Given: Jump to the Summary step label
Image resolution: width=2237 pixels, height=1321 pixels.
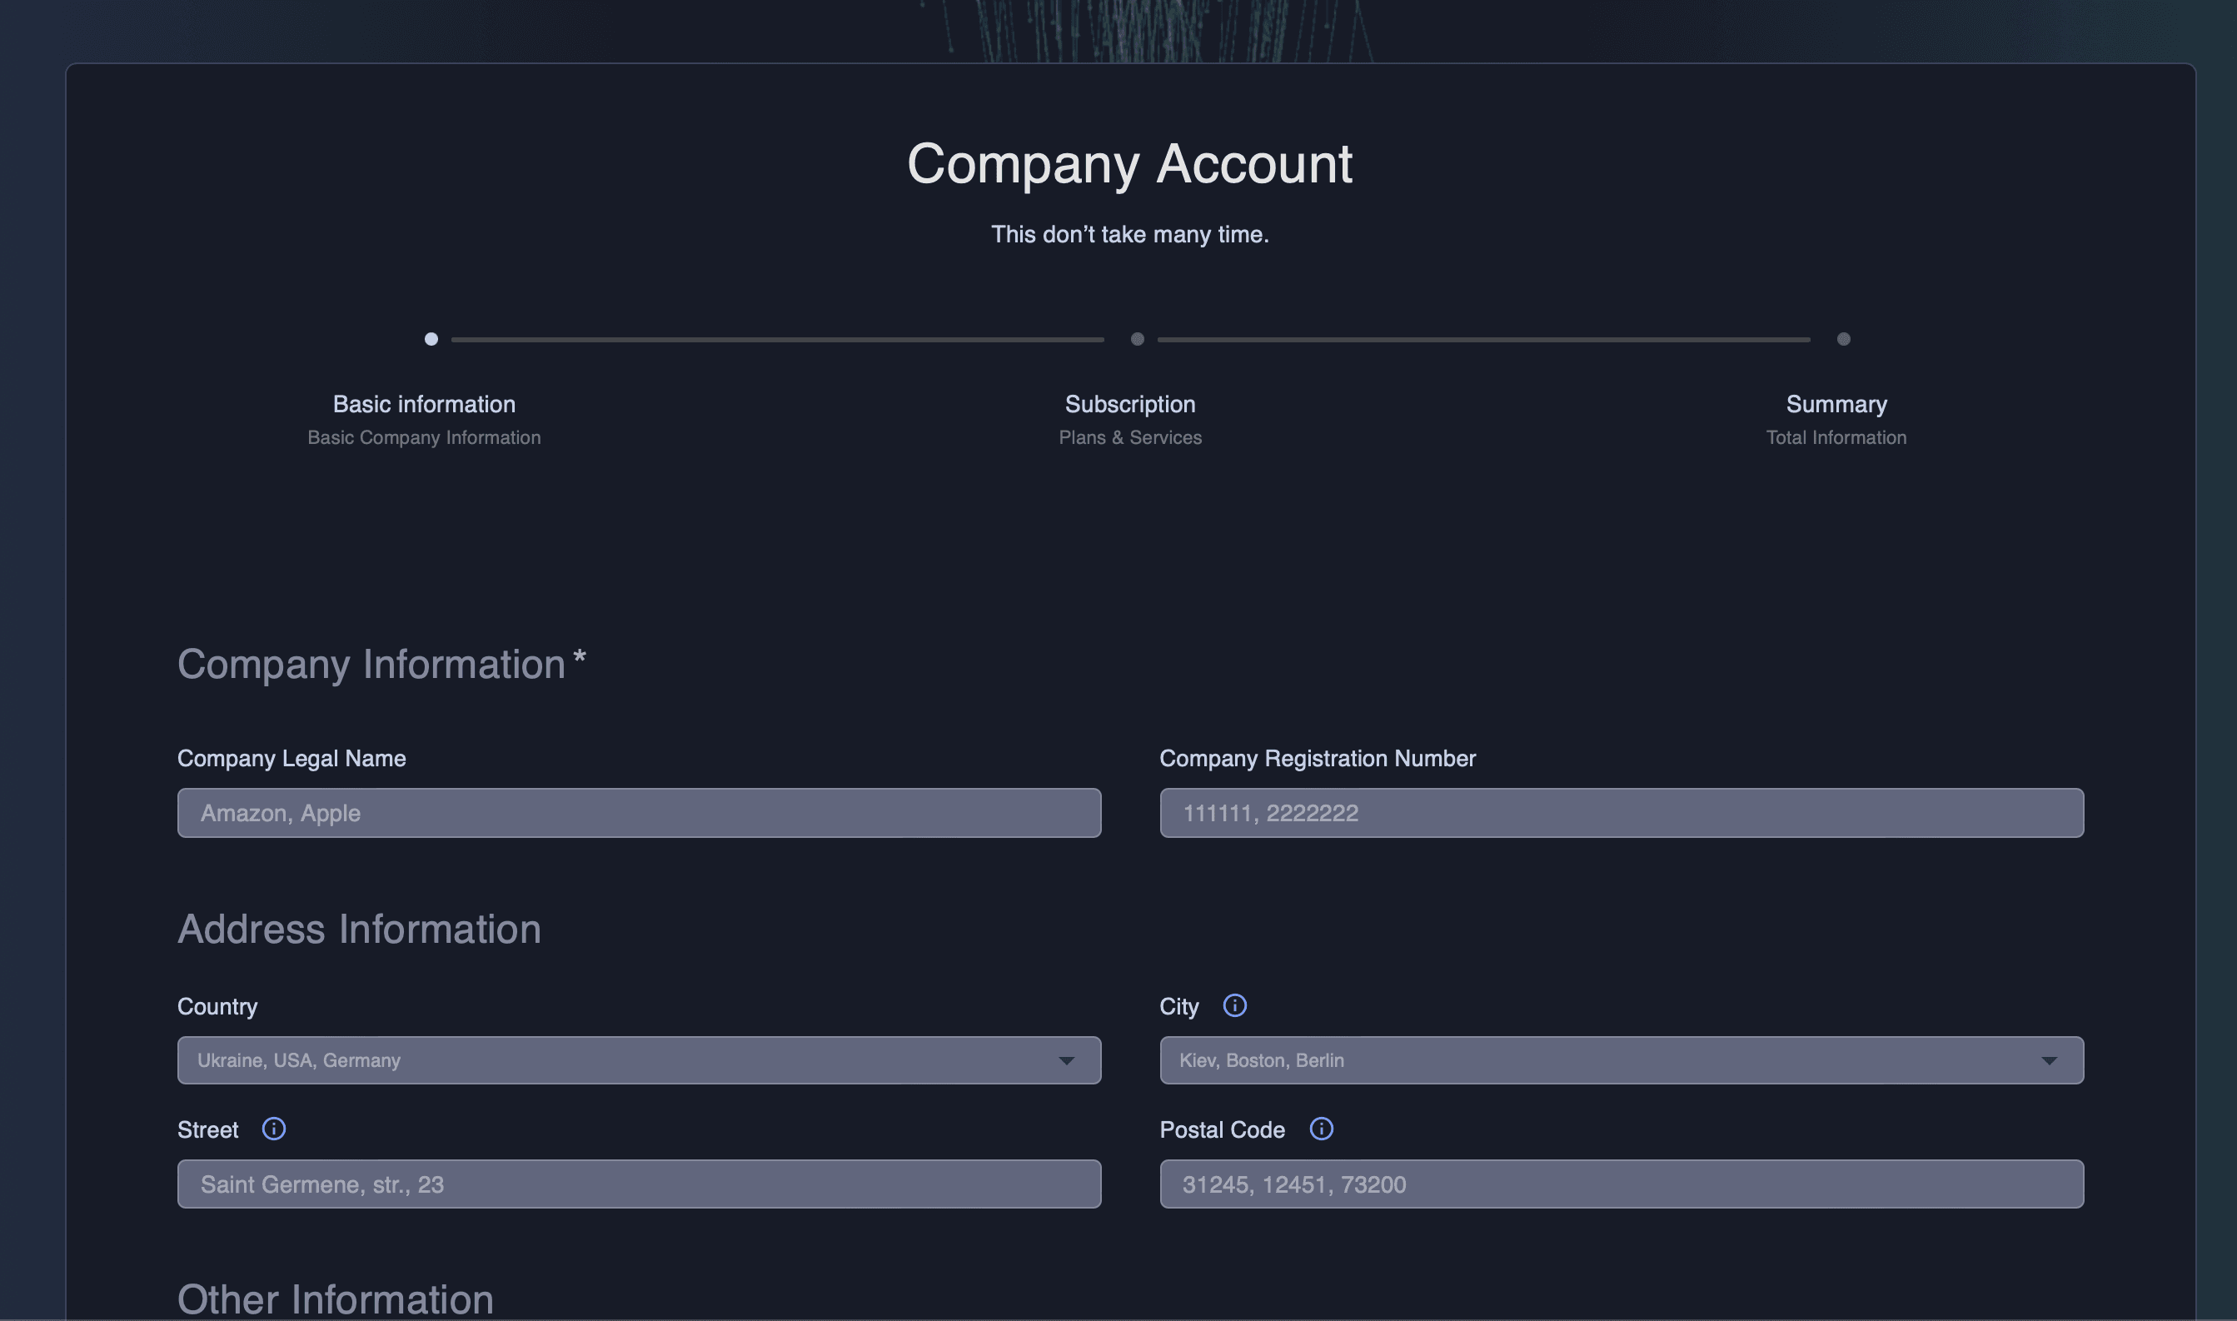Looking at the screenshot, I should 1836,404.
